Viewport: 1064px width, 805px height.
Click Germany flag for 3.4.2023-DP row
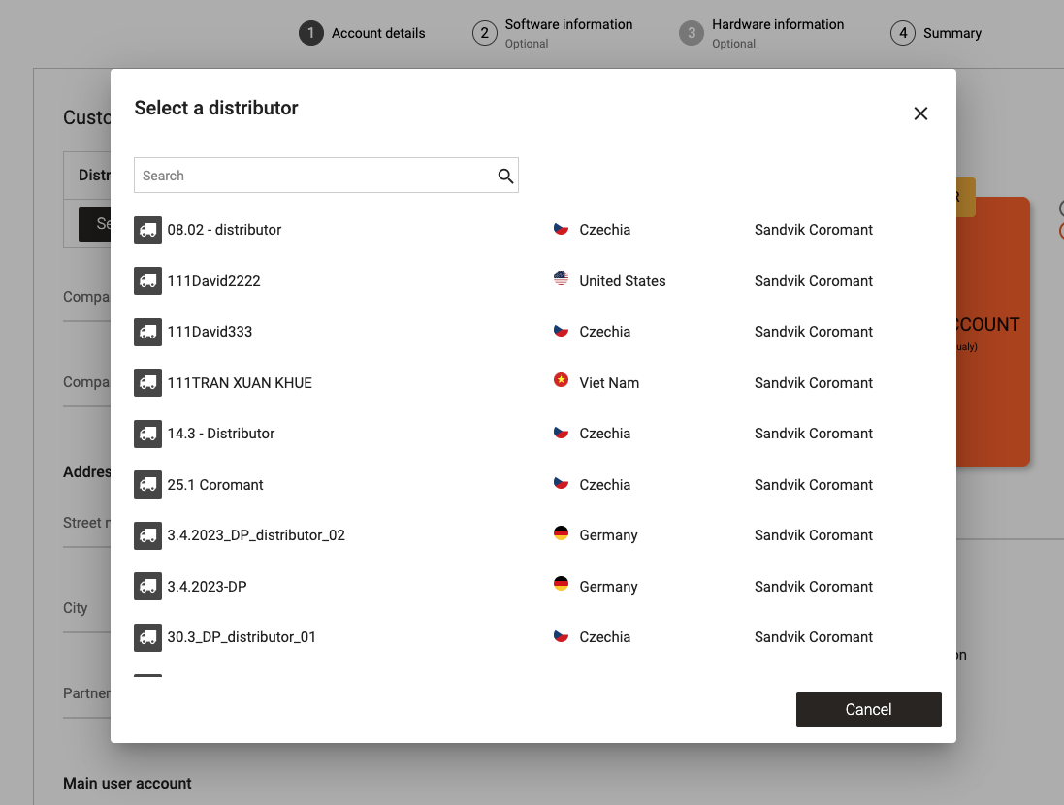[x=561, y=586]
